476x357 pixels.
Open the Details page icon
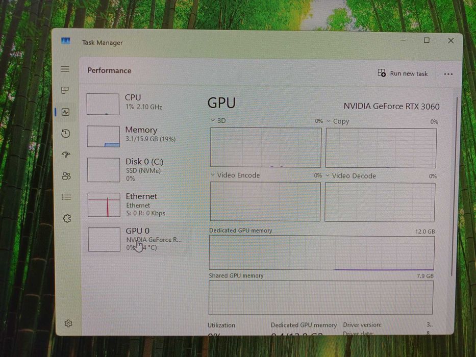[66, 197]
